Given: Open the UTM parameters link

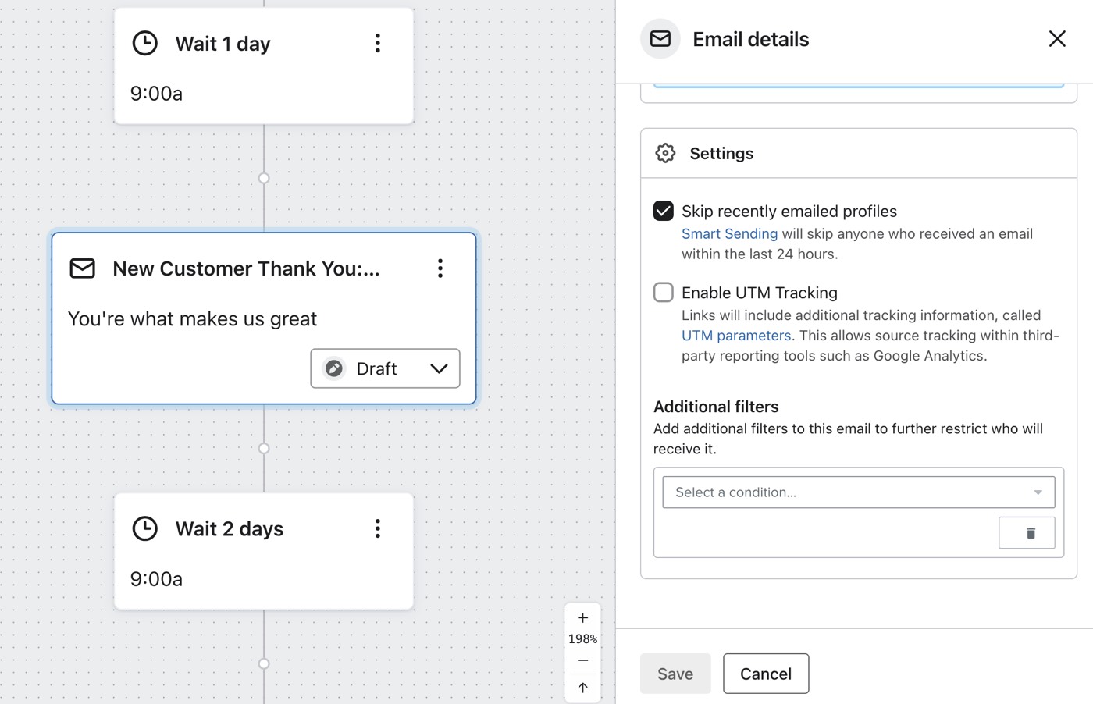Looking at the screenshot, I should point(735,336).
